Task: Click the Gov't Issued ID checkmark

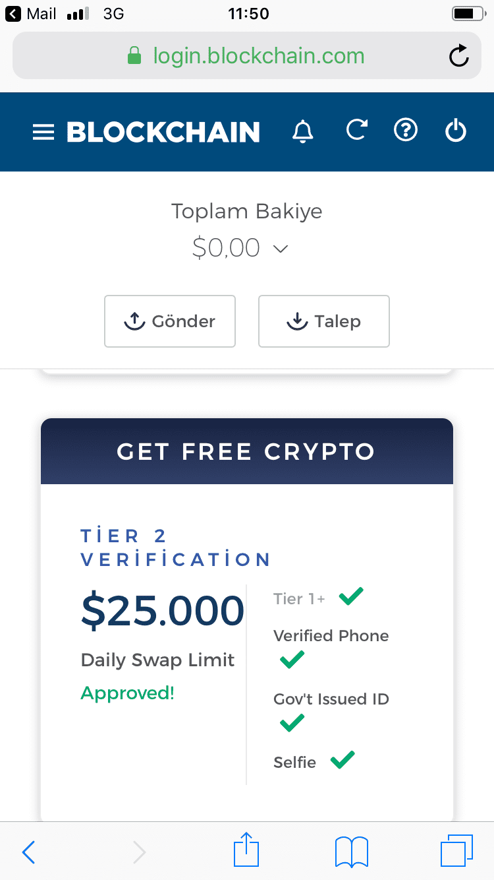Action: tap(292, 723)
